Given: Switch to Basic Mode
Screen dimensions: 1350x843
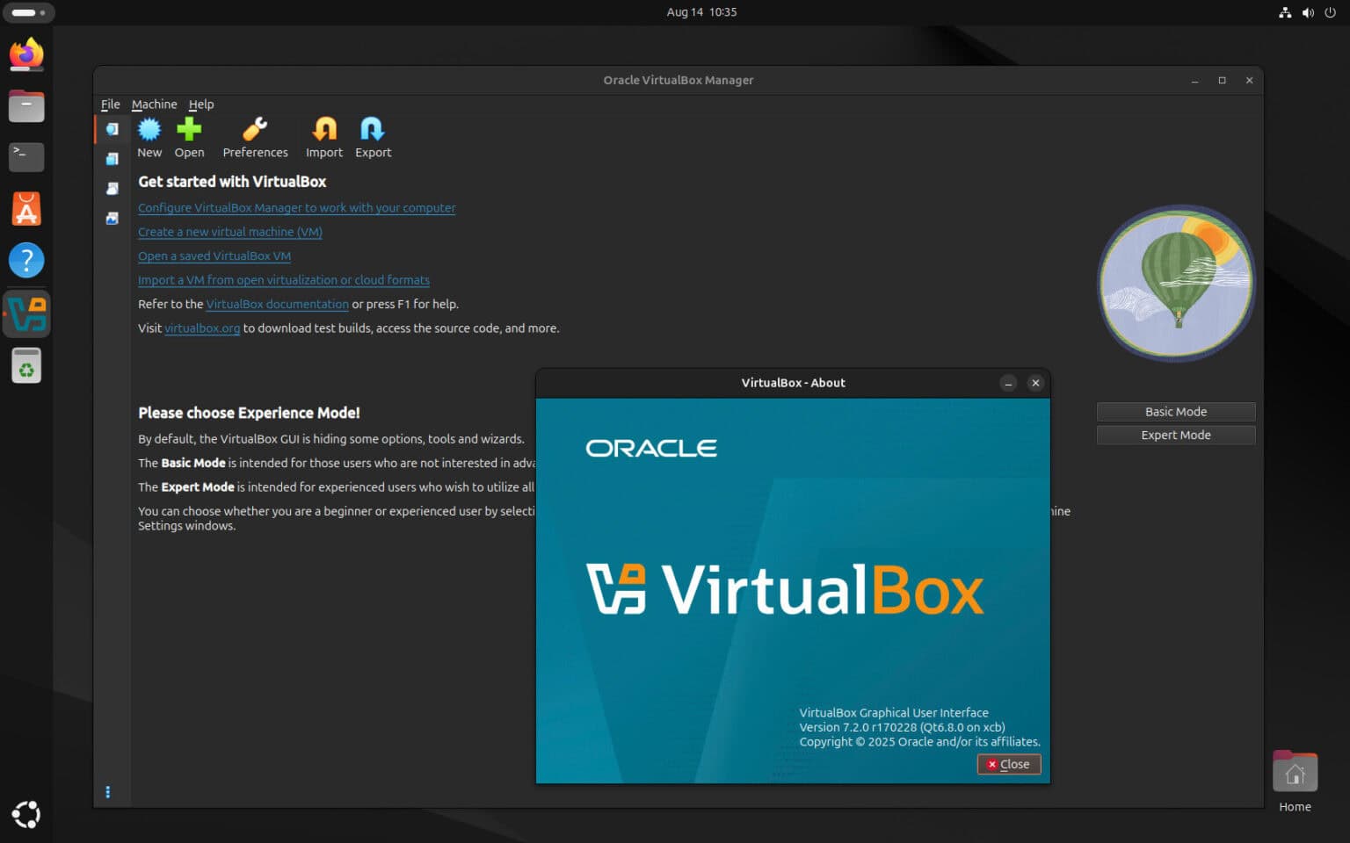Looking at the screenshot, I should point(1175,411).
